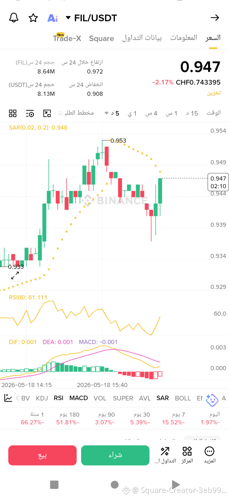Tap the price alert bell icon
The image size is (229, 498).
click(x=13, y=18)
